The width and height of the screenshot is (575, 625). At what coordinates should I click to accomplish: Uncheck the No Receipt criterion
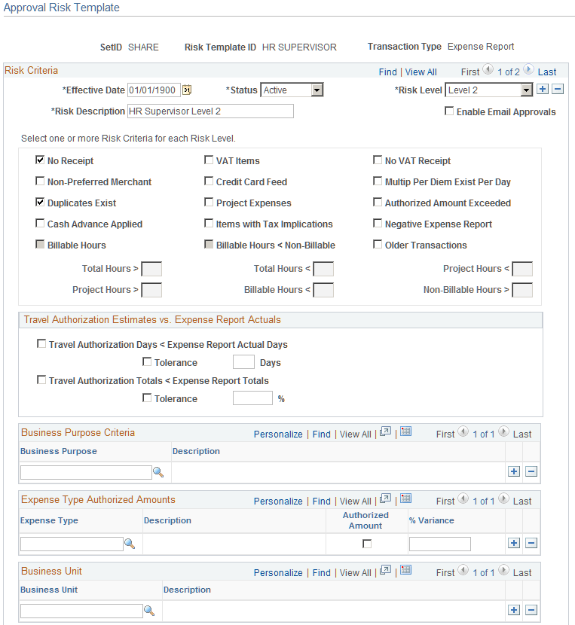pos(40,160)
